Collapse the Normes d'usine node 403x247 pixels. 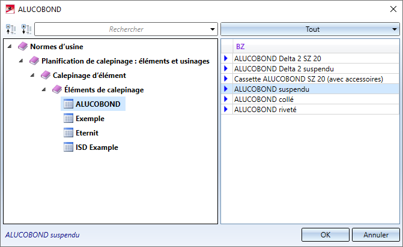point(10,46)
